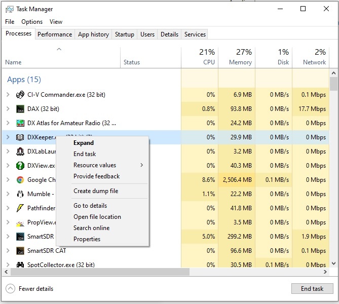The width and height of the screenshot is (339, 304).
Task: Sort processes by Network column header
Action: [311, 58]
